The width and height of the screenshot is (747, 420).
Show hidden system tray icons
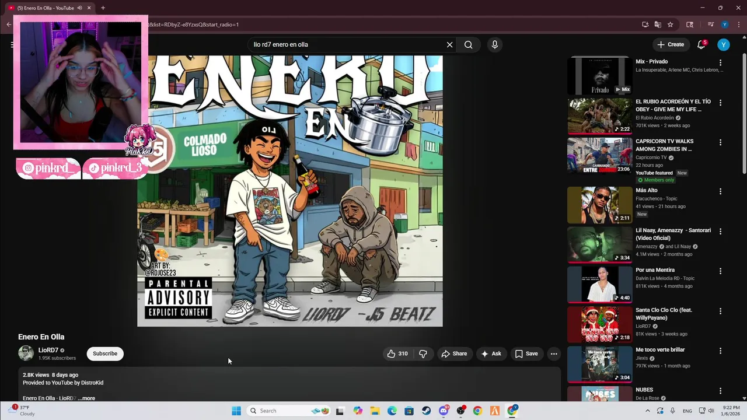(x=647, y=411)
